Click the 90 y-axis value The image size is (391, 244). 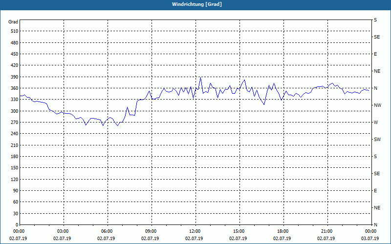coord(16,191)
